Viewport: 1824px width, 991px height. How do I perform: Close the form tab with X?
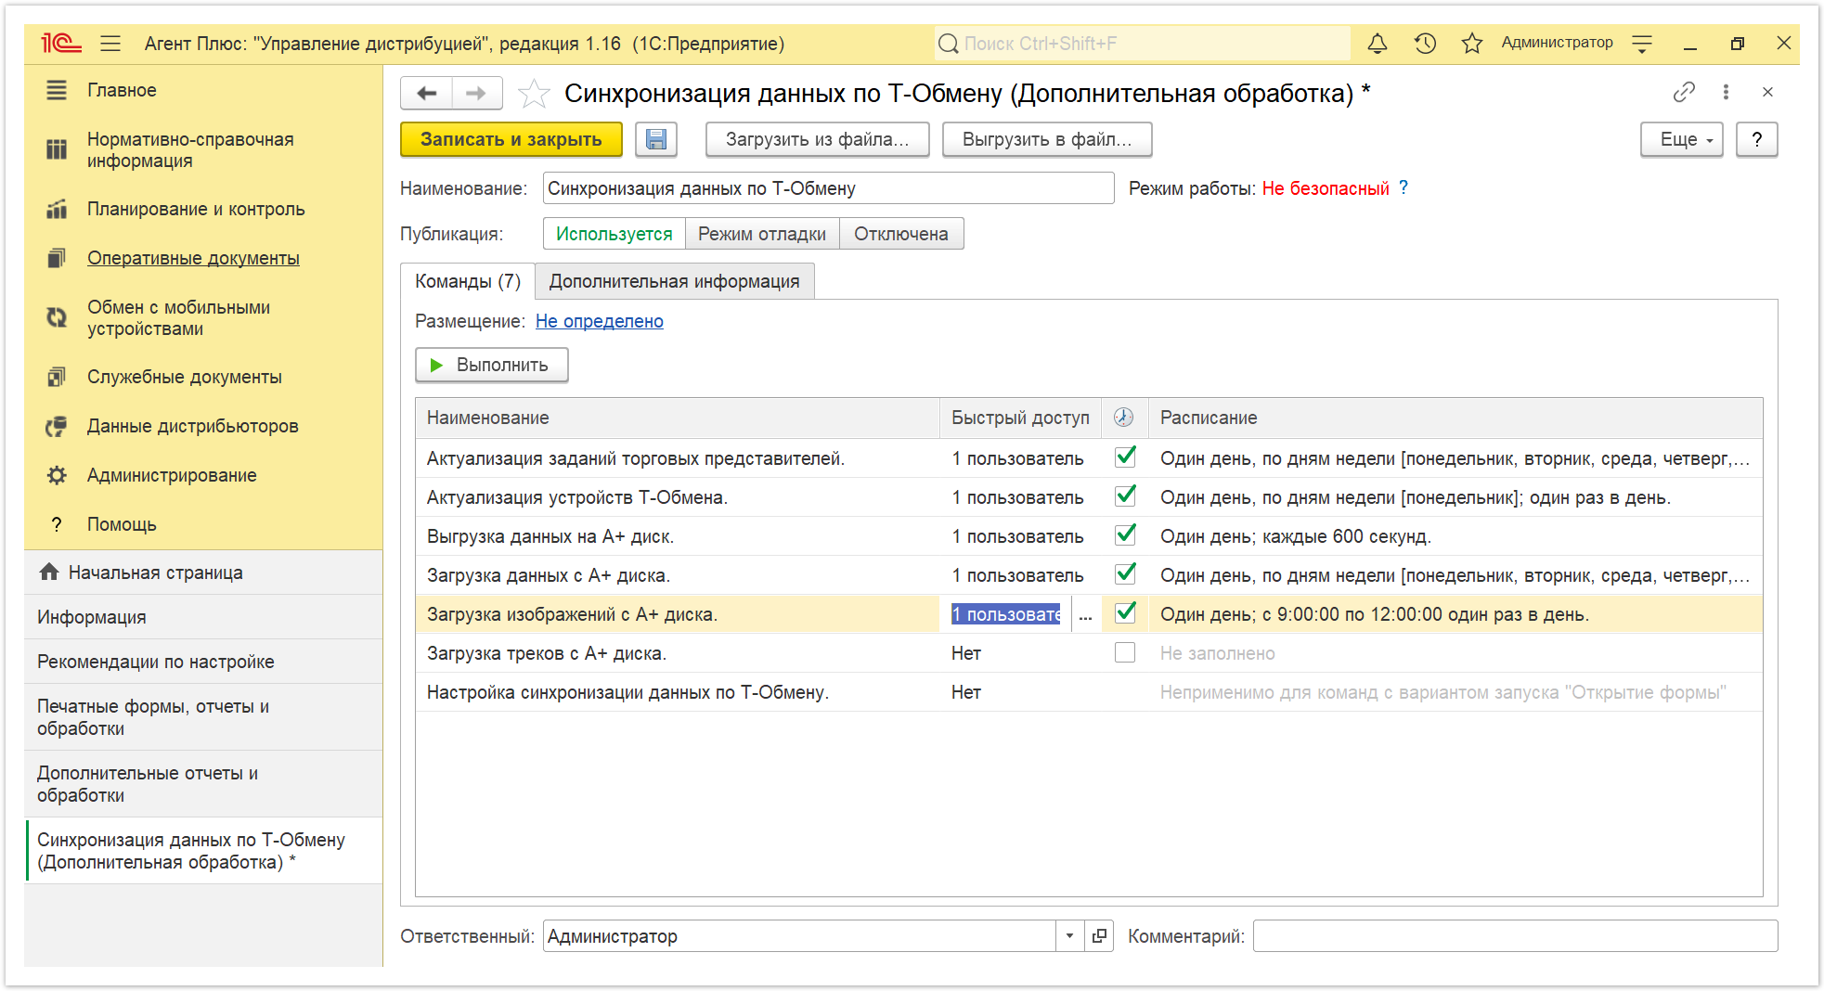coord(1767,92)
